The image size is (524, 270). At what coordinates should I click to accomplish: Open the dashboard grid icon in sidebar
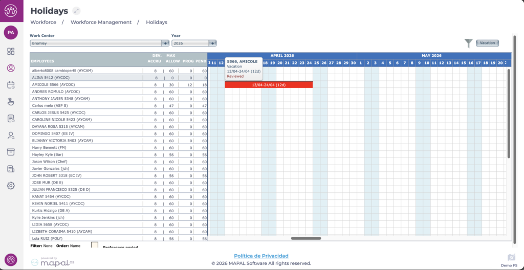tap(11, 51)
